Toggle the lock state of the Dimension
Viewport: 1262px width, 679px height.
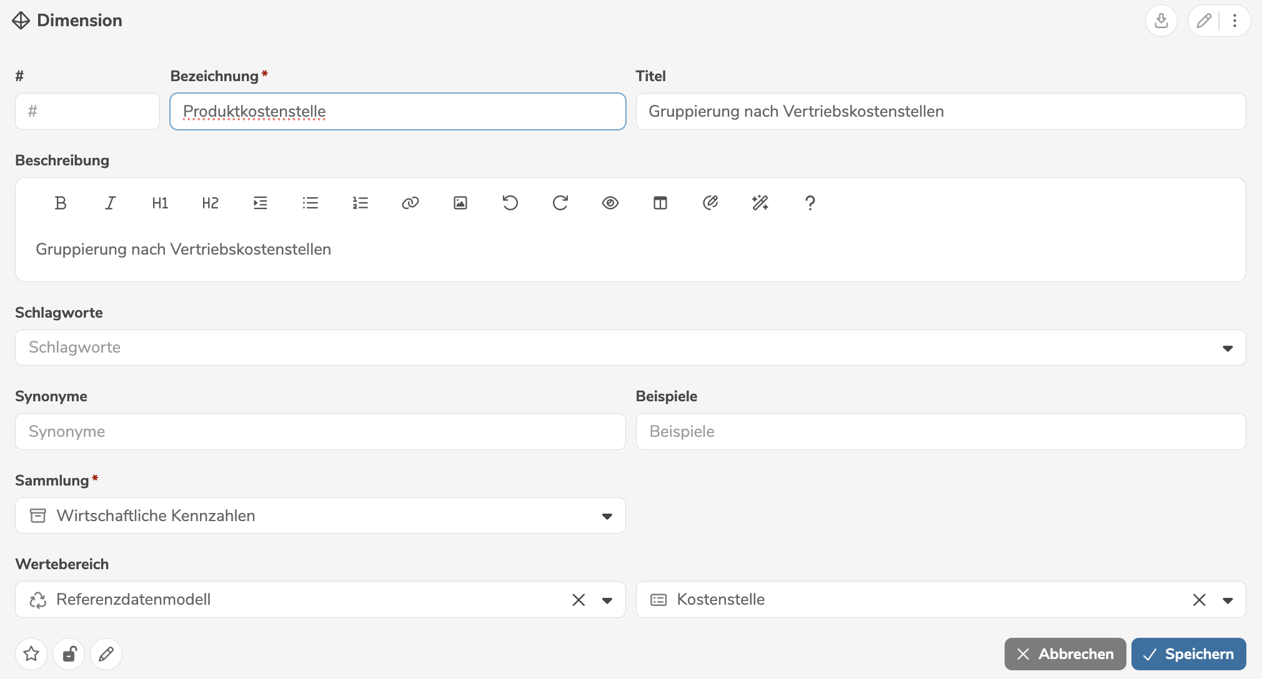[x=69, y=653]
